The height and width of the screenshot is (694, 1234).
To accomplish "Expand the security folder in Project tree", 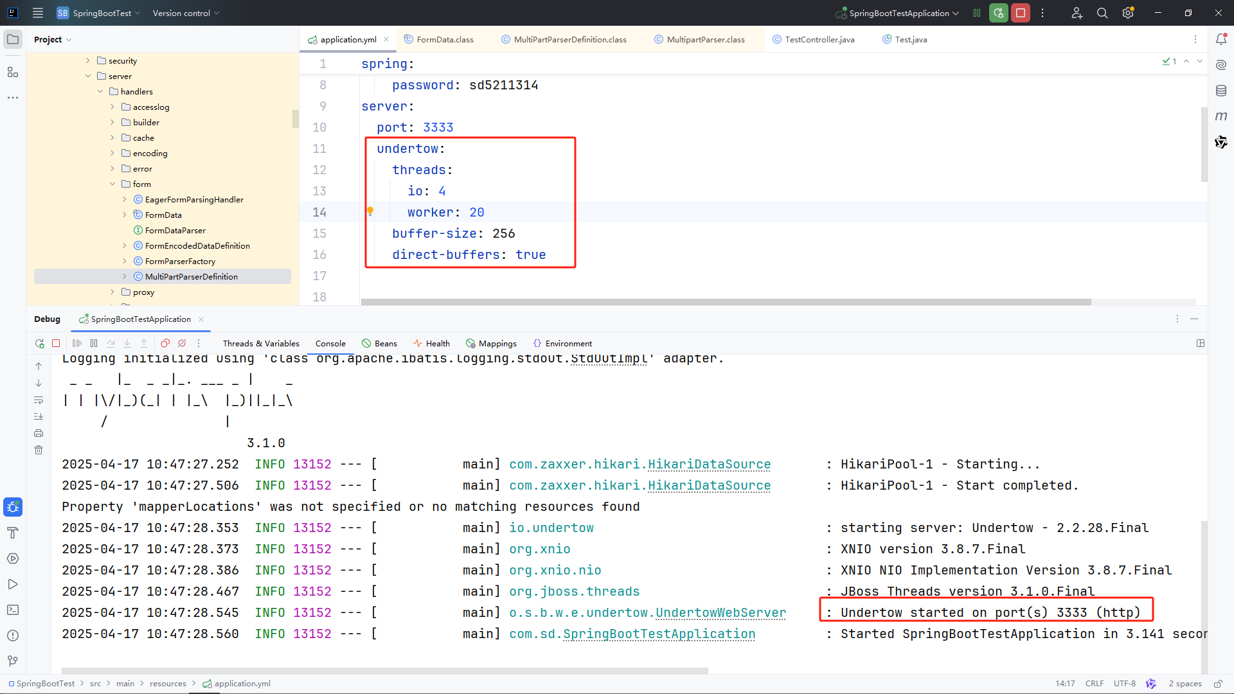I will (x=88, y=60).
